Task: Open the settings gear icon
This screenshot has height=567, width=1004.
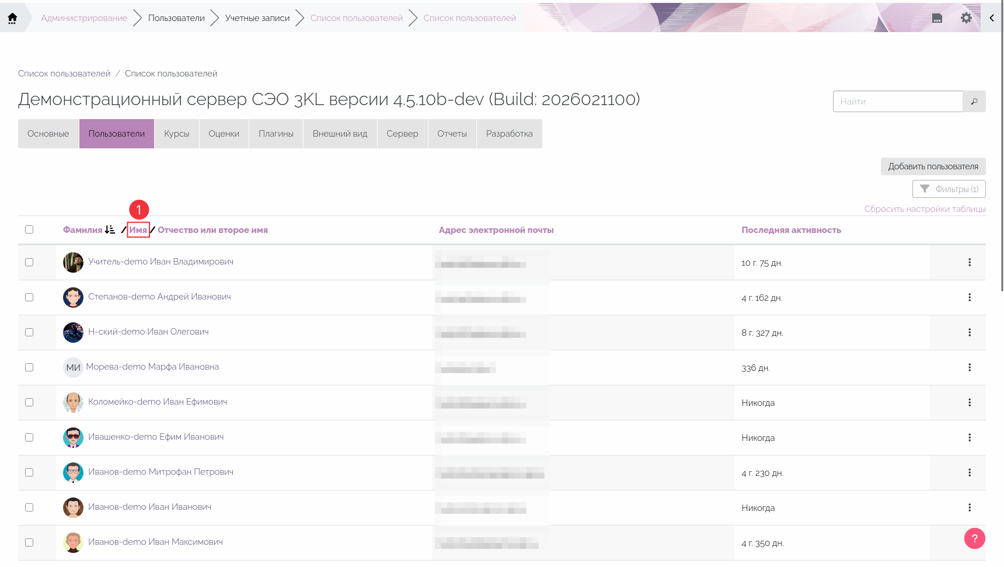Action: click(966, 18)
